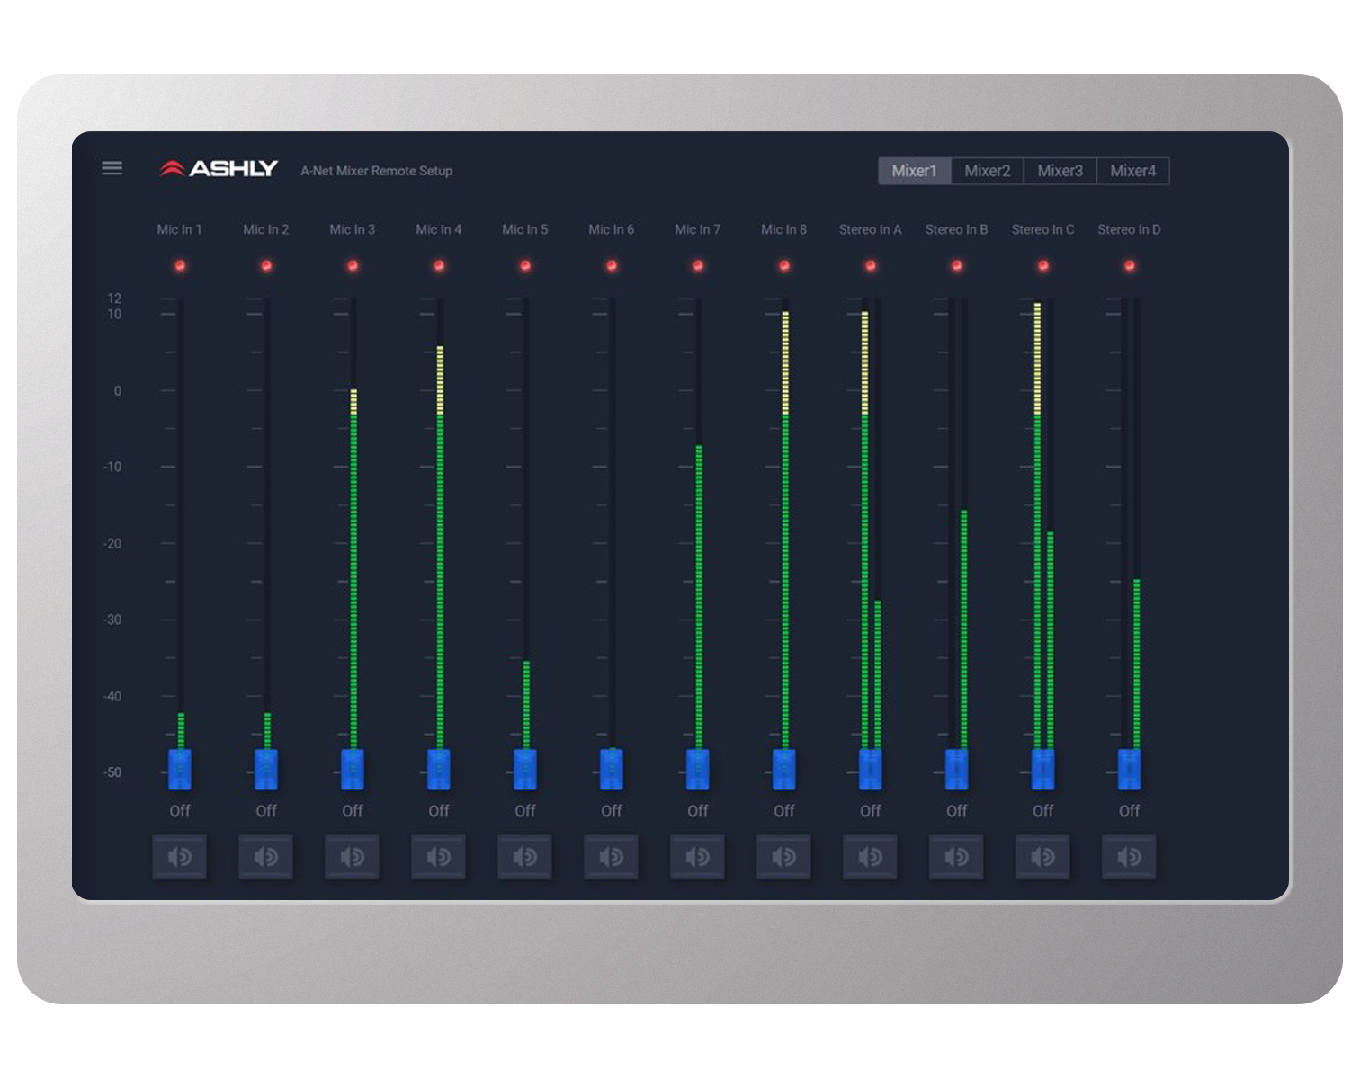The height and width of the screenshot is (1079, 1360).
Task: Click the Ashly logo
Action: [219, 169]
